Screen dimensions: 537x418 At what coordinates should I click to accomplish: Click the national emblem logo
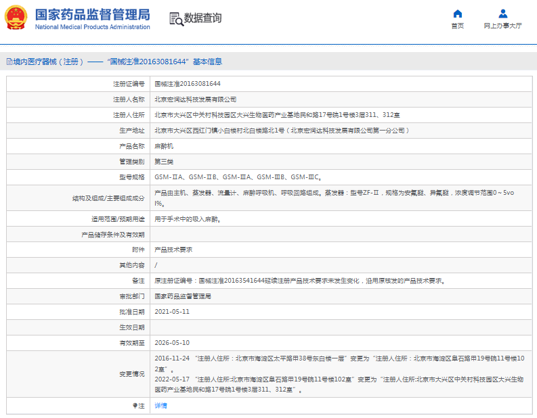(17, 18)
